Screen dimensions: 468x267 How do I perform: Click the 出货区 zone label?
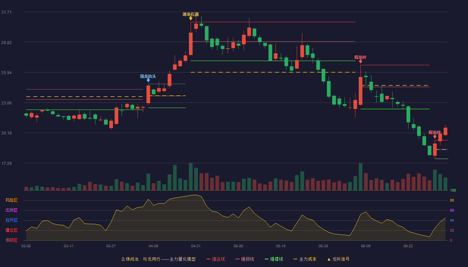click(x=11, y=210)
